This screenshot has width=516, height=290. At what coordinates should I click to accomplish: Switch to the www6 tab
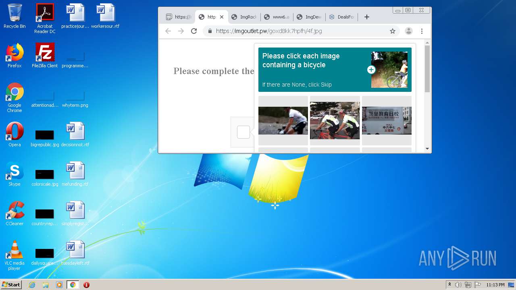coord(277,17)
